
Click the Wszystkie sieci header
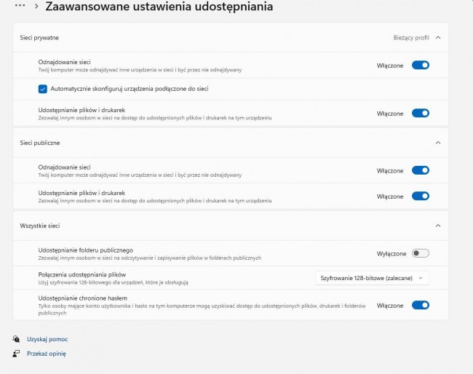(x=40, y=226)
